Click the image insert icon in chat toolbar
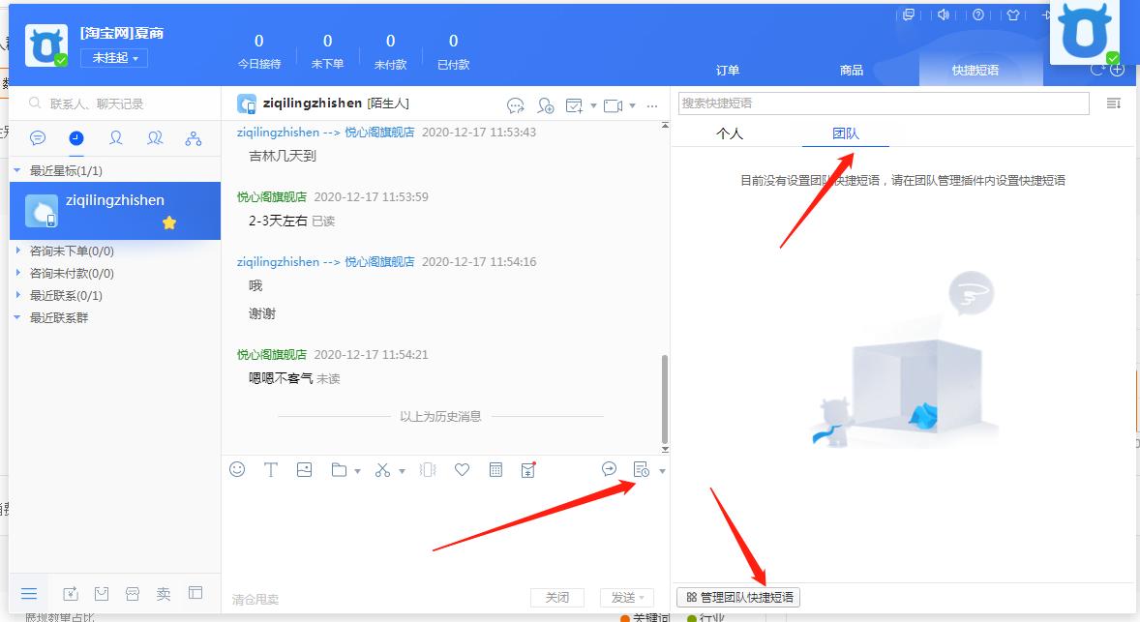Image resolution: width=1140 pixels, height=622 pixels. point(304,469)
